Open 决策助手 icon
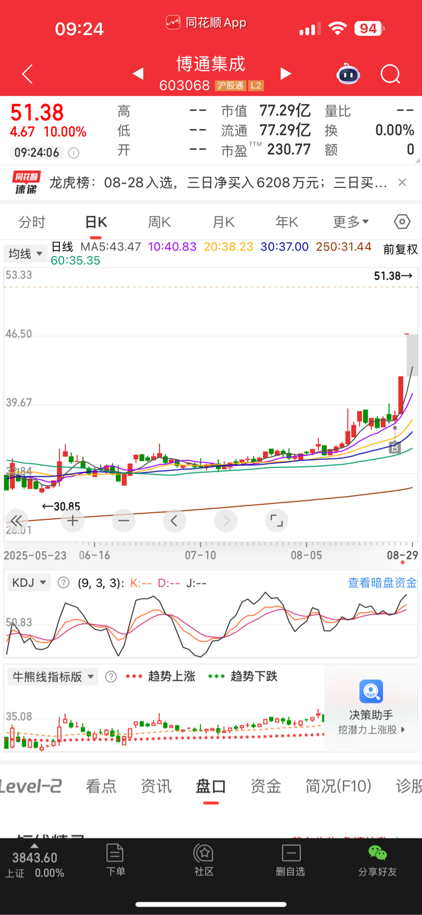 [371, 691]
